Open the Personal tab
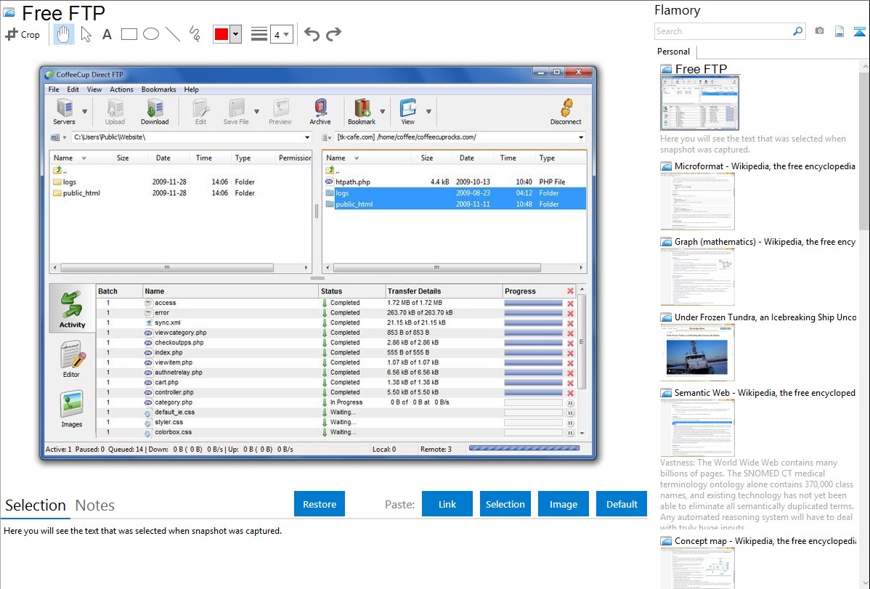 [x=674, y=52]
